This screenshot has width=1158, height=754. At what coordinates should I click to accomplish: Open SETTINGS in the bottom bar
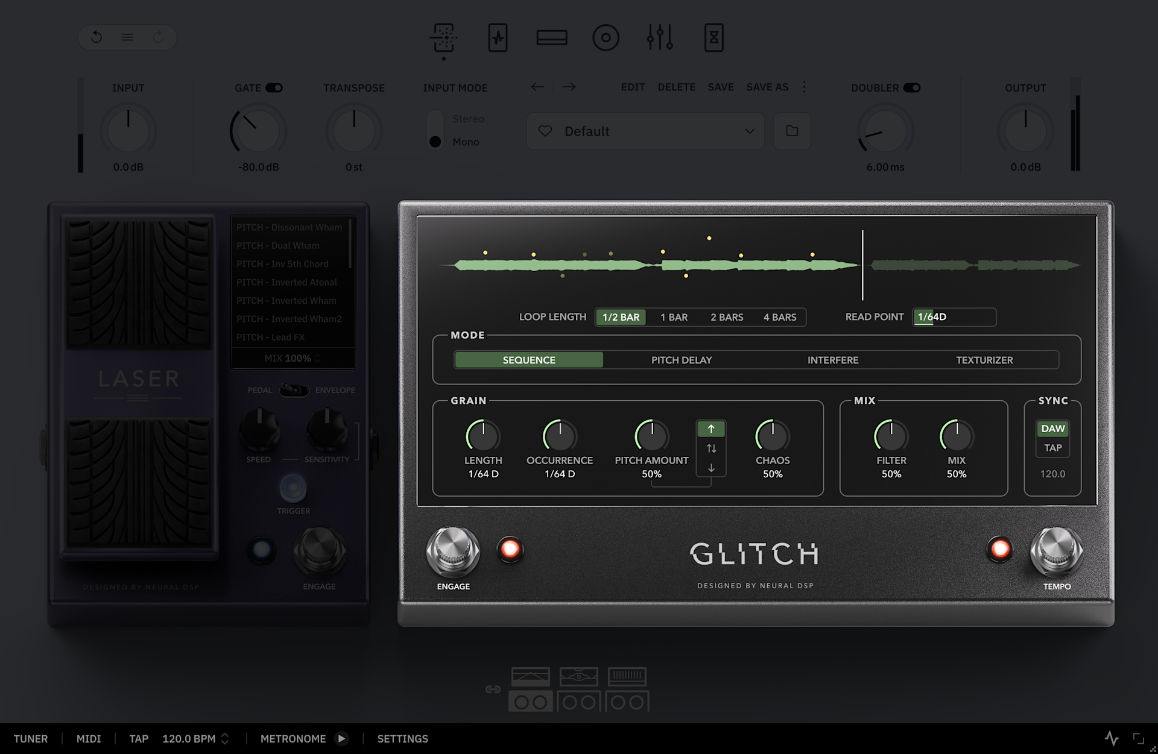click(x=402, y=738)
